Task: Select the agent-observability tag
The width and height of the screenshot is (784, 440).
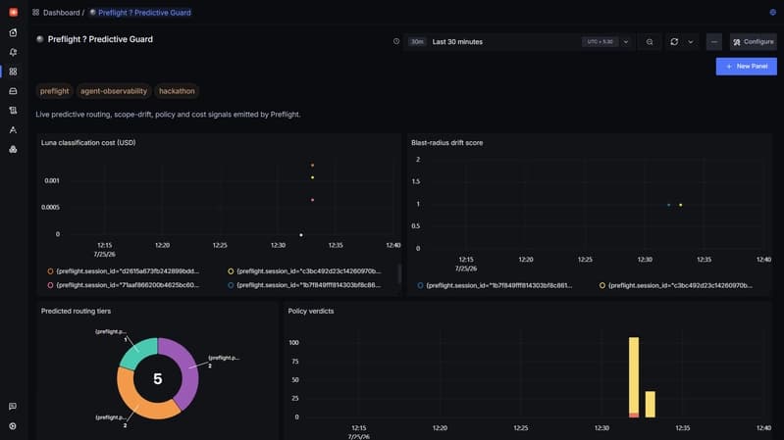Action: coord(114,91)
